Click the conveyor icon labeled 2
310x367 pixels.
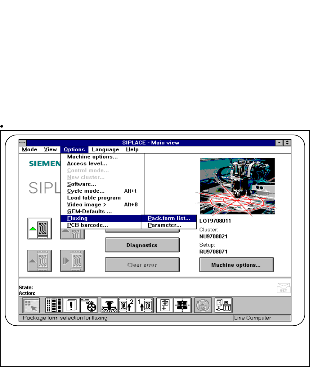[127, 305]
